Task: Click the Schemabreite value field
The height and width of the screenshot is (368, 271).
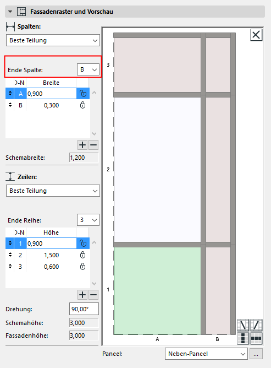Action: [84, 158]
